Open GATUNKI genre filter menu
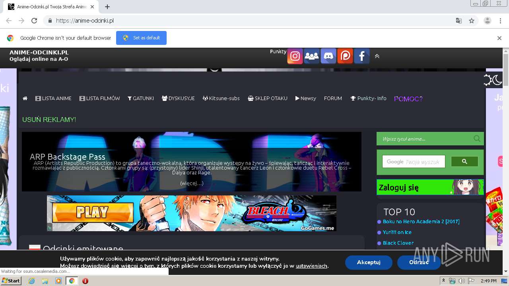Image resolution: width=509 pixels, height=286 pixels. pos(140,98)
